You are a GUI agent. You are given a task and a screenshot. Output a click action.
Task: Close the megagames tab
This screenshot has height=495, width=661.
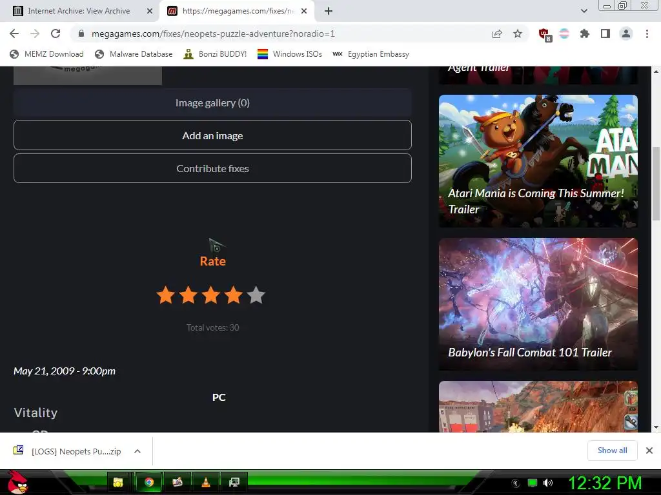(x=304, y=12)
